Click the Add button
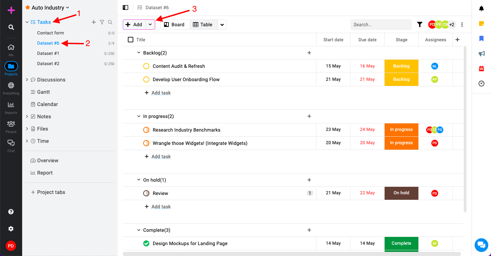Screen dimensions: 491x256 click(x=134, y=25)
